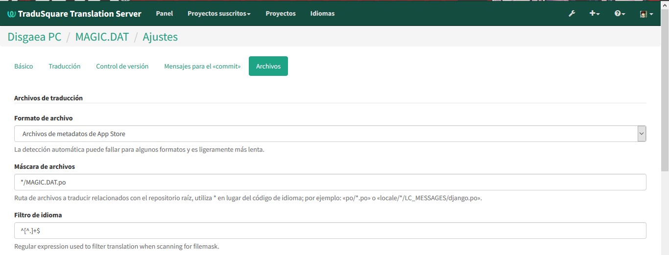The width and height of the screenshot is (669, 255).
Task: Open the Idiomas page
Action: point(322,14)
